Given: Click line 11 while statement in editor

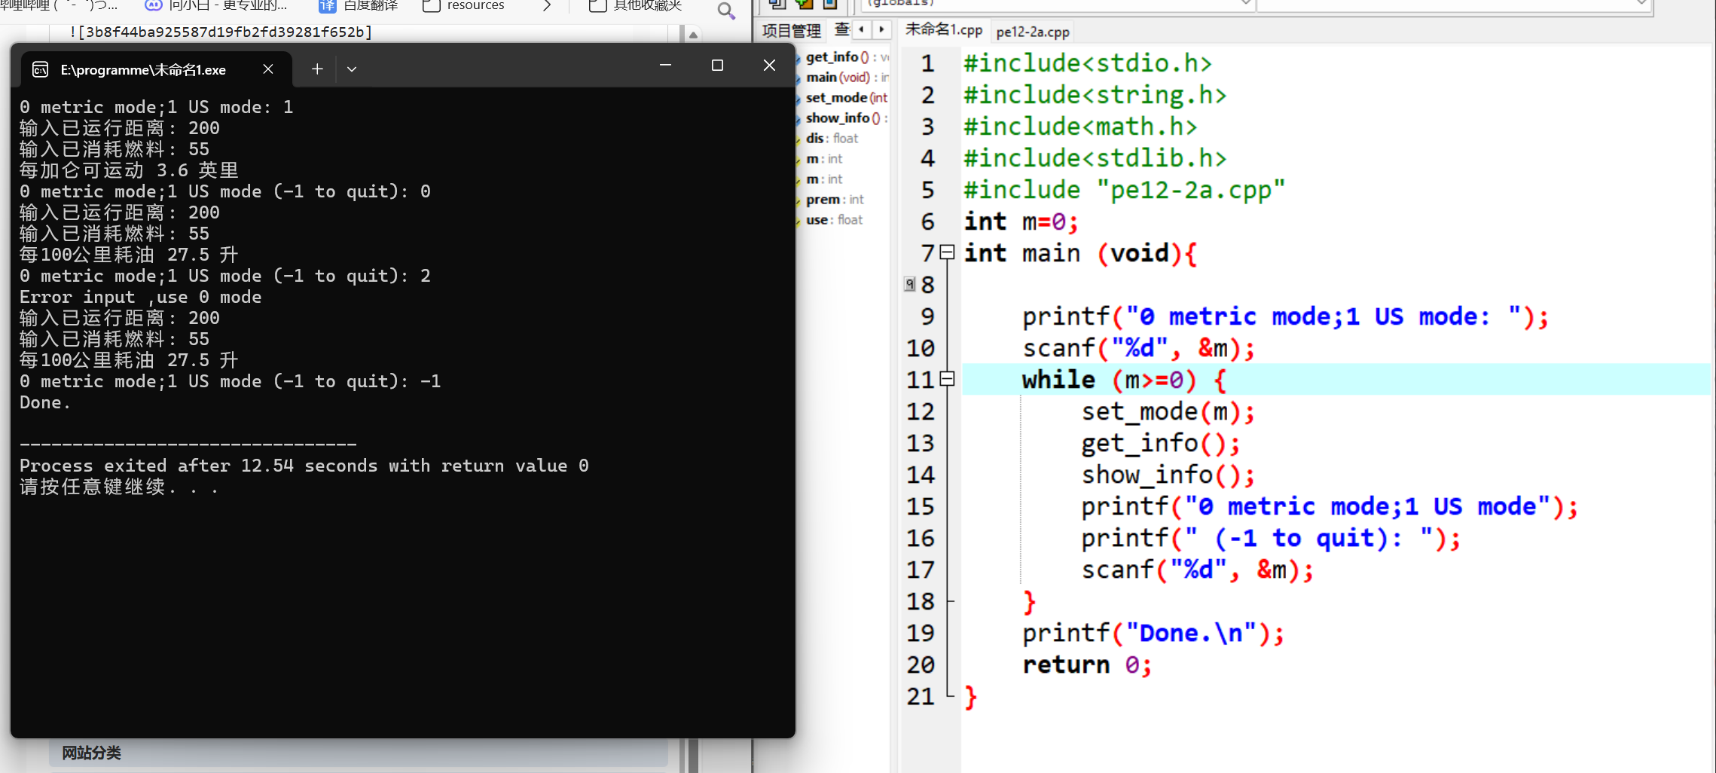Looking at the screenshot, I should click(1123, 380).
